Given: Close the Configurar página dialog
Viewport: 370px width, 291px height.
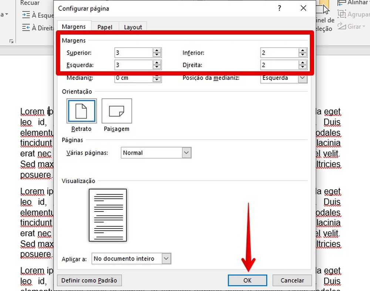Looking at the screenshot, I should point(303,8).
